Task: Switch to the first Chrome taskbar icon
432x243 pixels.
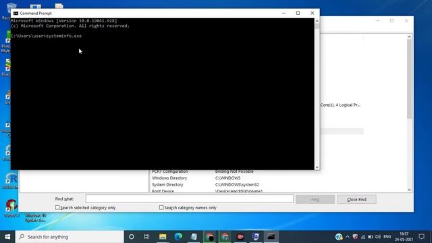Action: pyautogui.click(x=209, y=237)
